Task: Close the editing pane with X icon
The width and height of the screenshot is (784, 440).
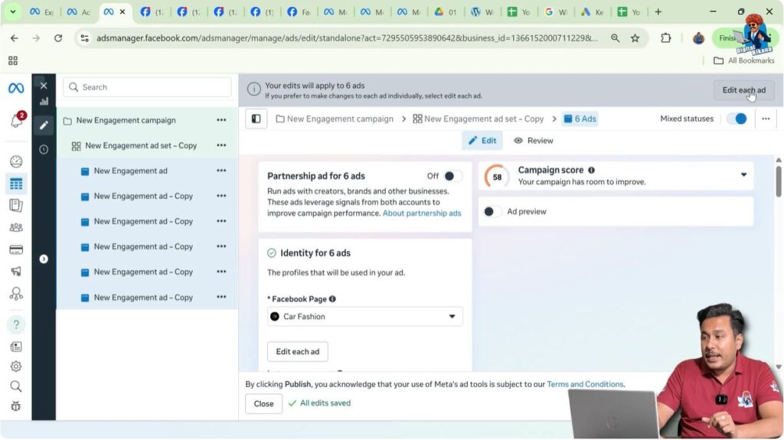Action: 44,86
